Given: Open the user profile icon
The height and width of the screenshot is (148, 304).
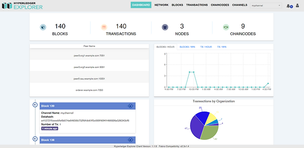Looking at the screenshot, I should coord(297,6).
